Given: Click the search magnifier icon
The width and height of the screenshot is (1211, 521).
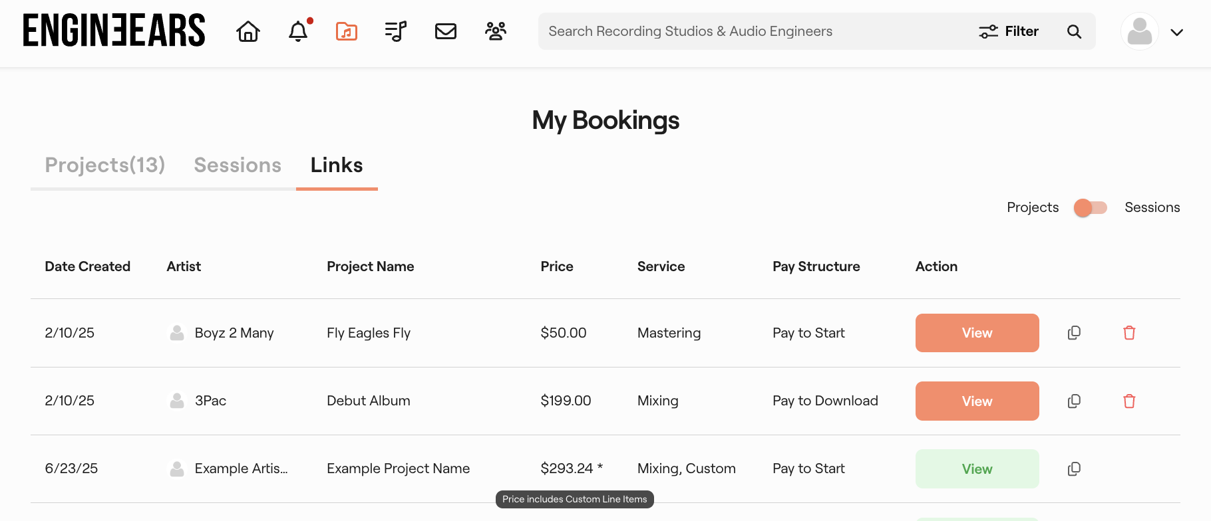Looking at the screenshot, I should [x=1074, y=31].
